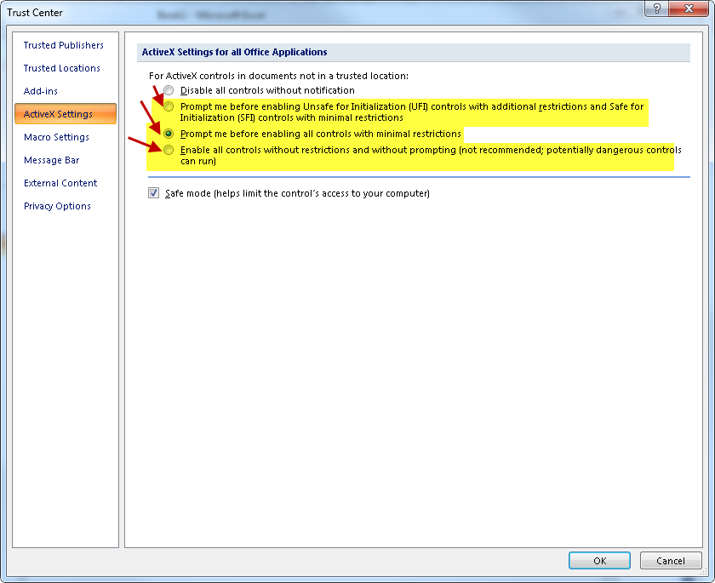This screenshot has width=715, height=583.
Task: Click Cancel to discard changes
Action: pyautogui.click(x=671, y=561)
